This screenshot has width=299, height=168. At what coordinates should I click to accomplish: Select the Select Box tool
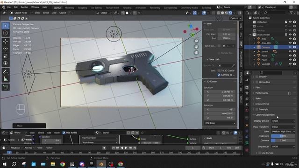[6, 26]
